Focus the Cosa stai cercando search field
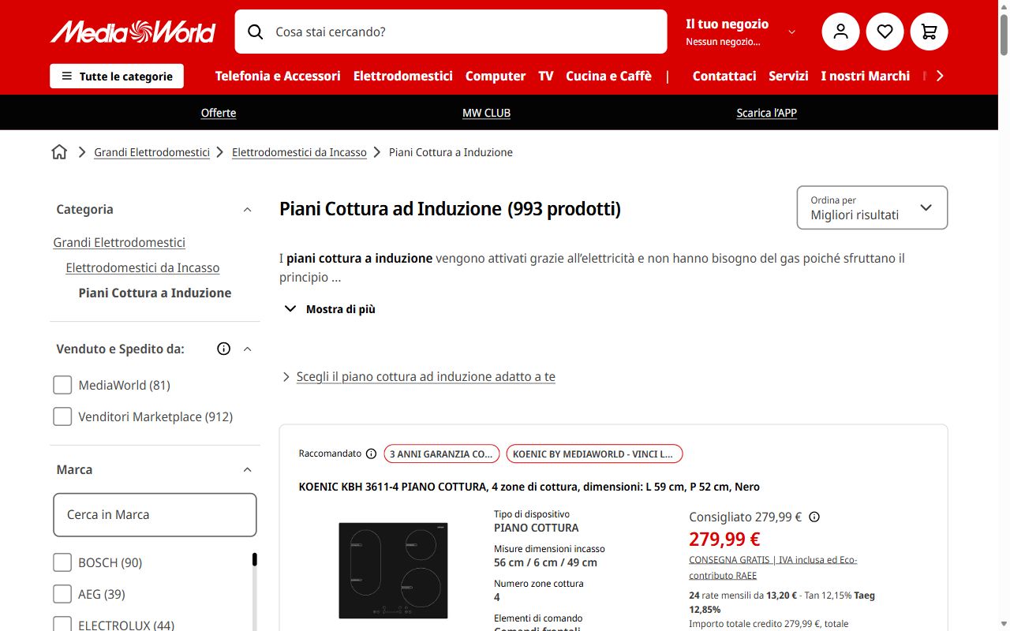 pos(451,32)
